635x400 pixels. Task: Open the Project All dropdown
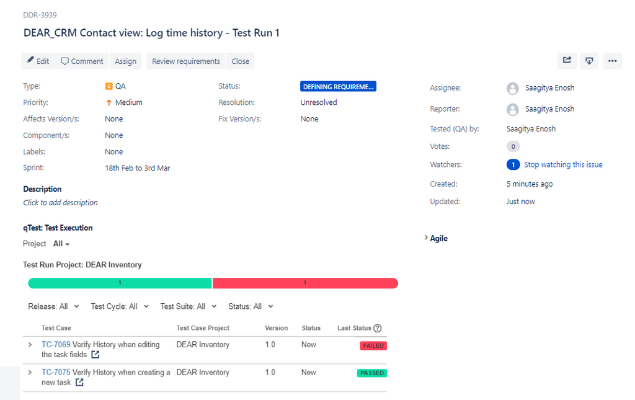61,244
